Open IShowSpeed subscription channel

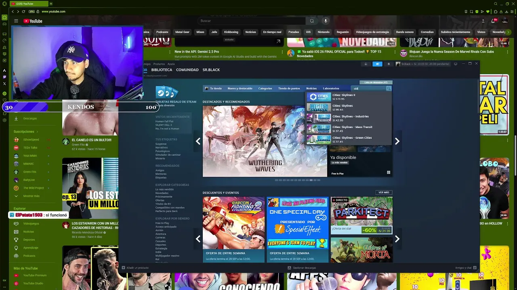point(31,140)
